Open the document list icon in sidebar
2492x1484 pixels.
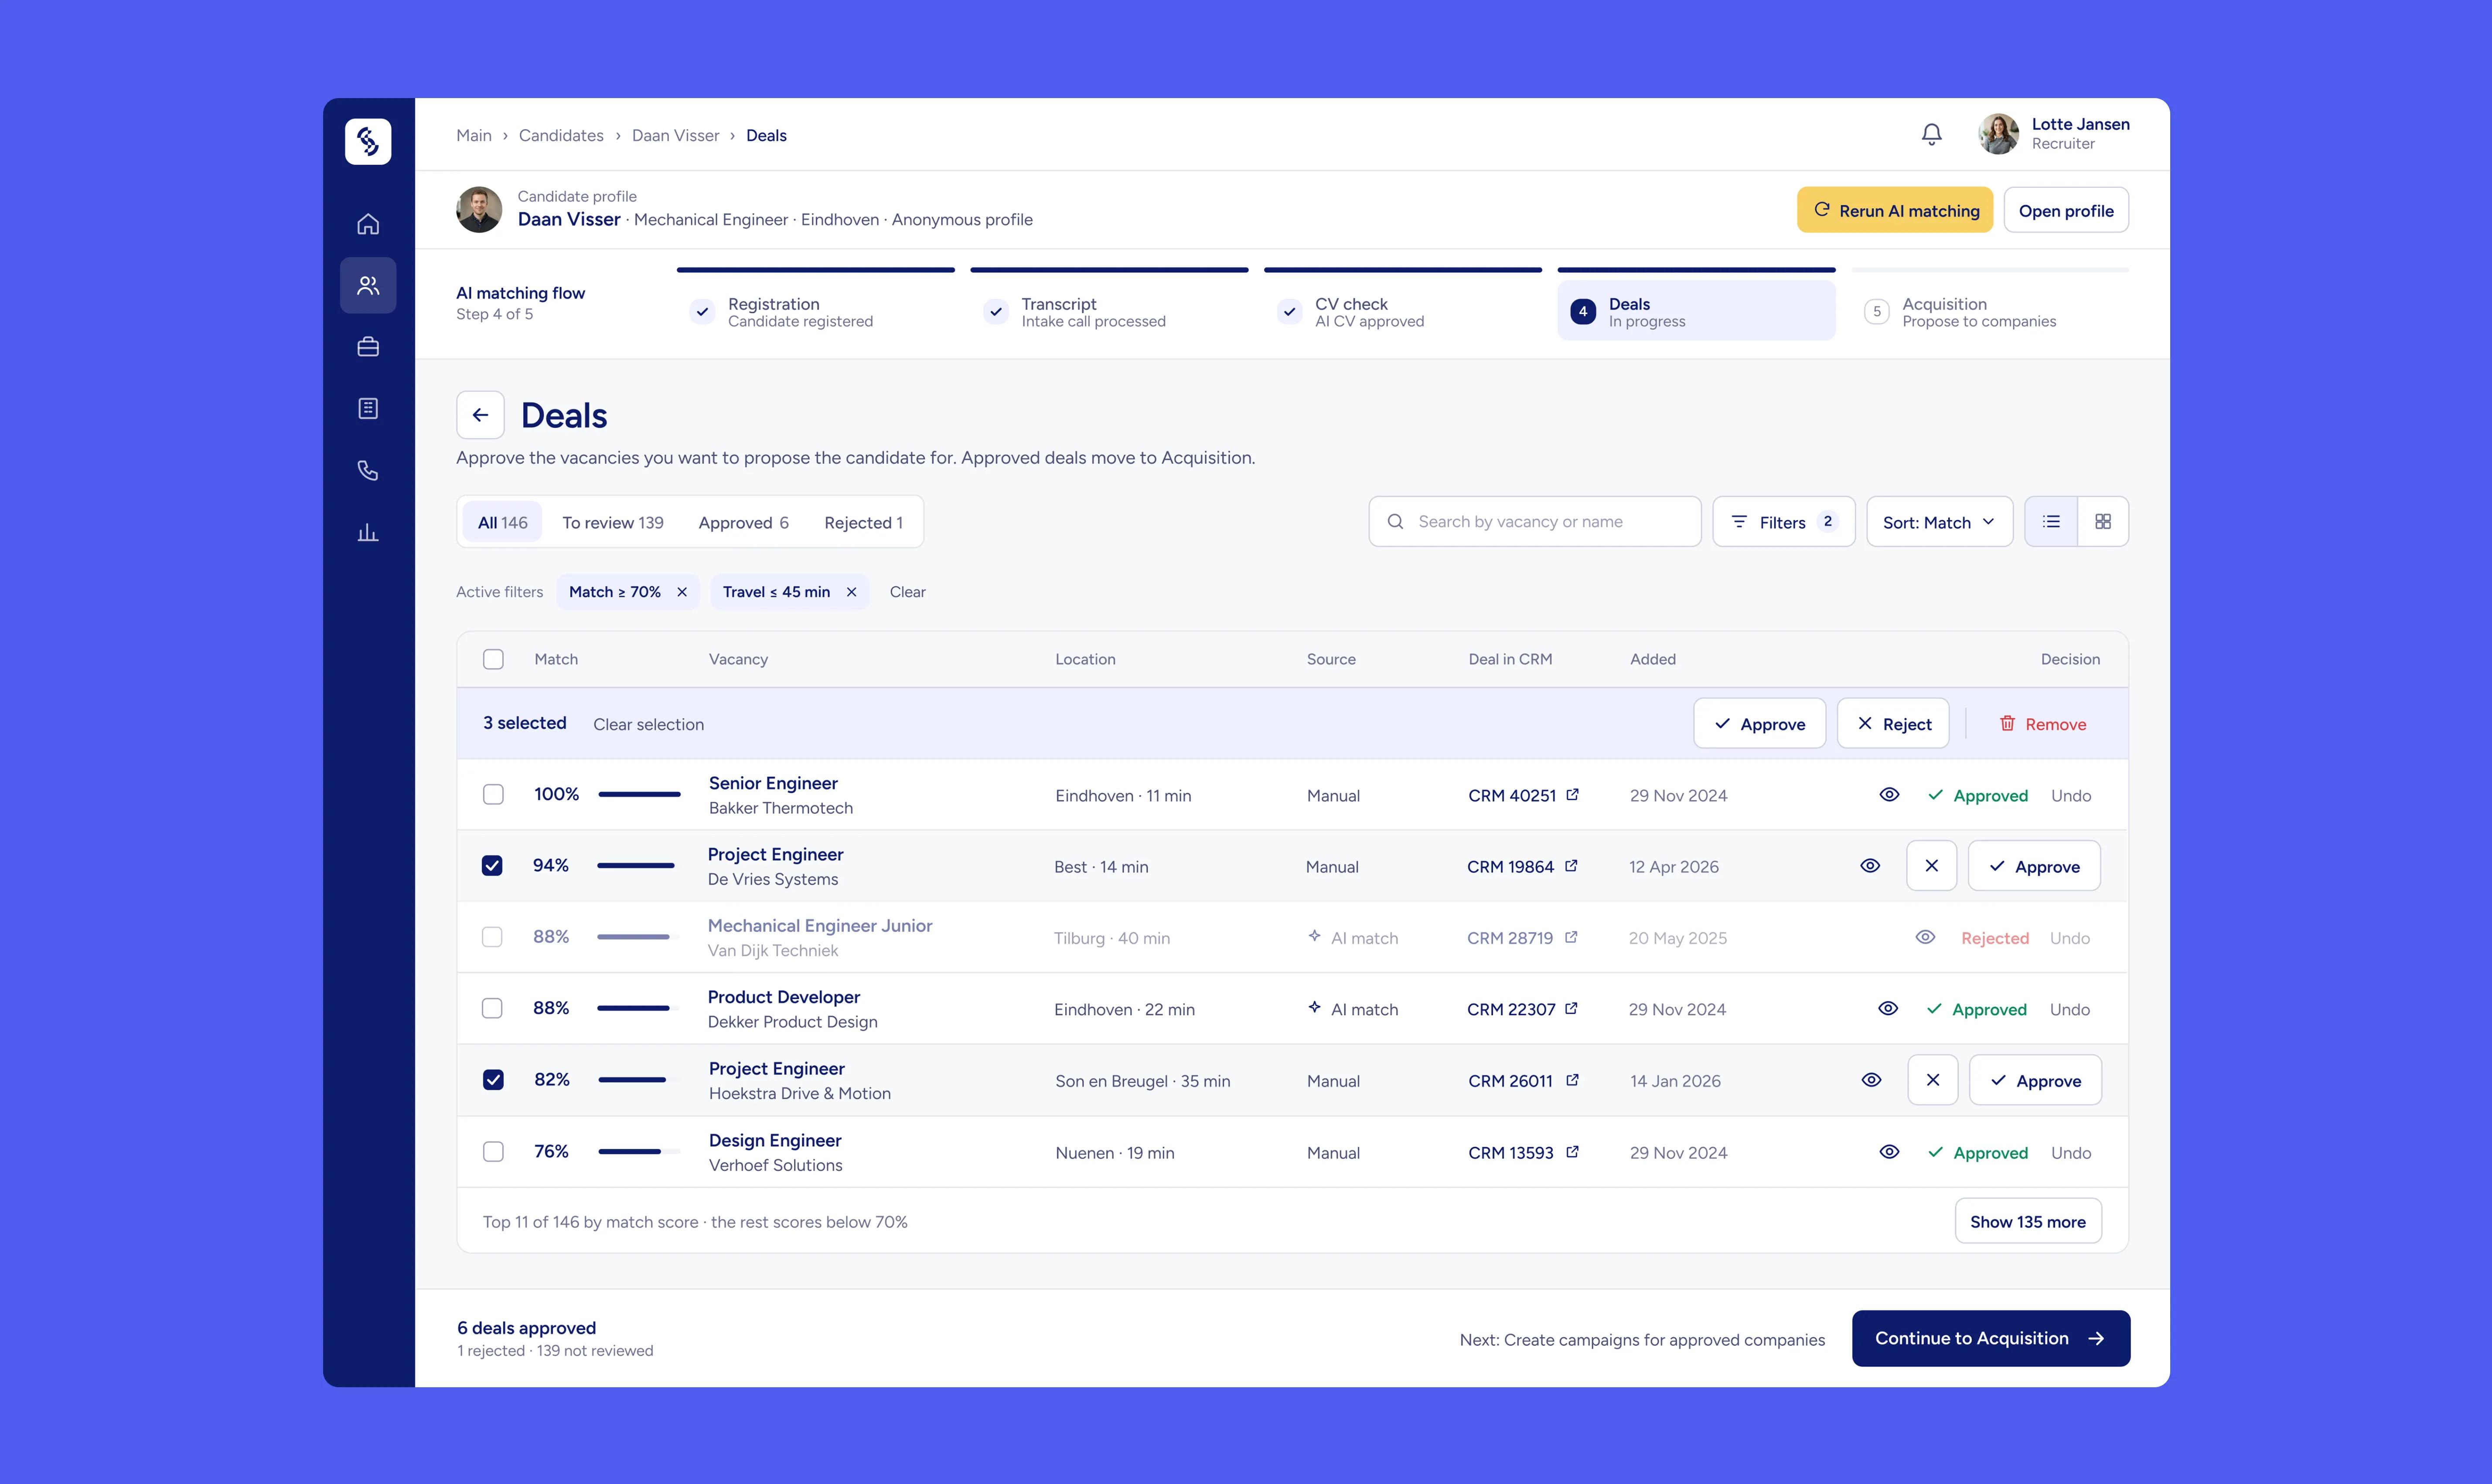click(x=368, y=408)
